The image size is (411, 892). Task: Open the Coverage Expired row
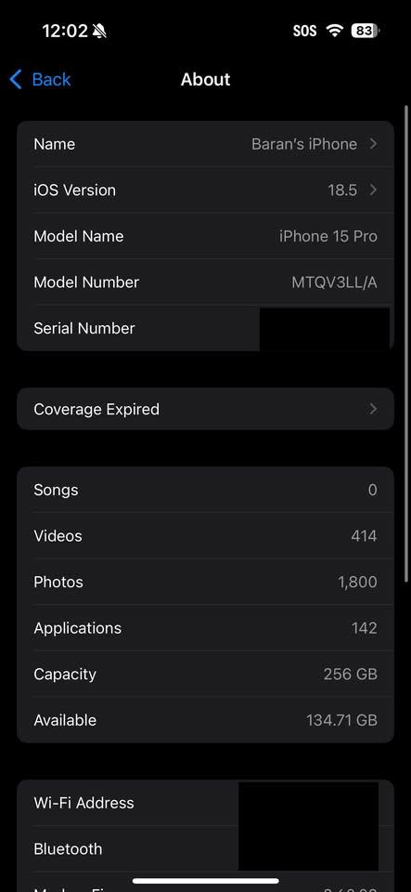206,409
